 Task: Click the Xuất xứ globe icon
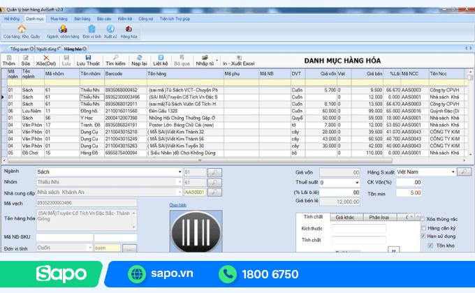110,32
